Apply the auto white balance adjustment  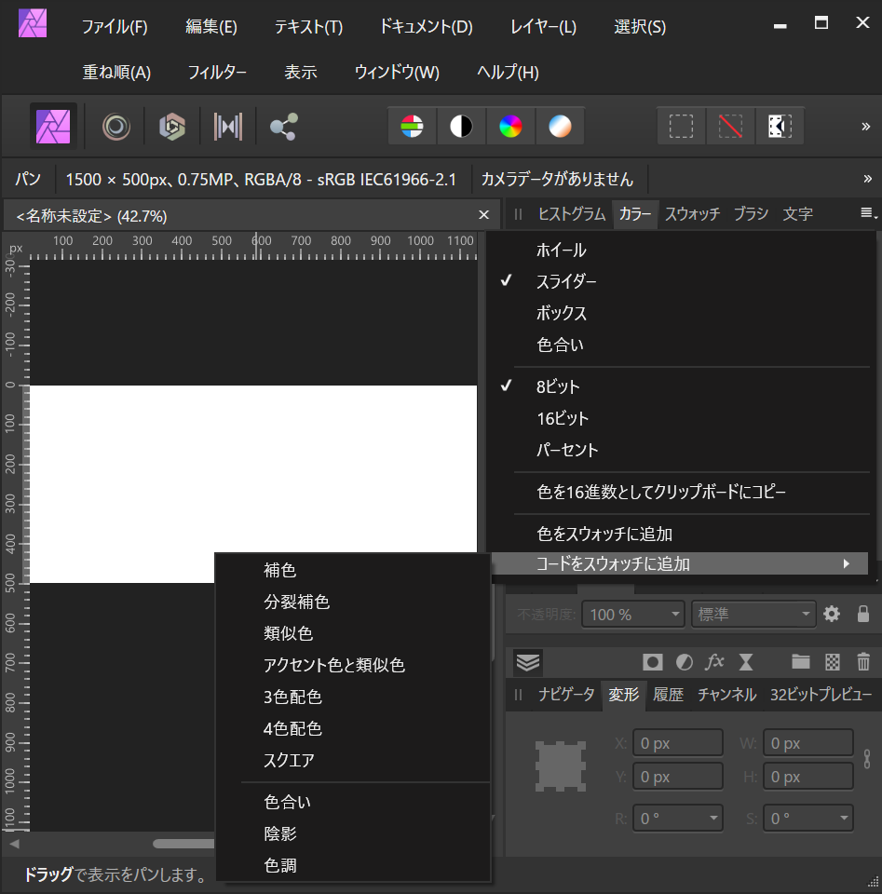(561, 126)
